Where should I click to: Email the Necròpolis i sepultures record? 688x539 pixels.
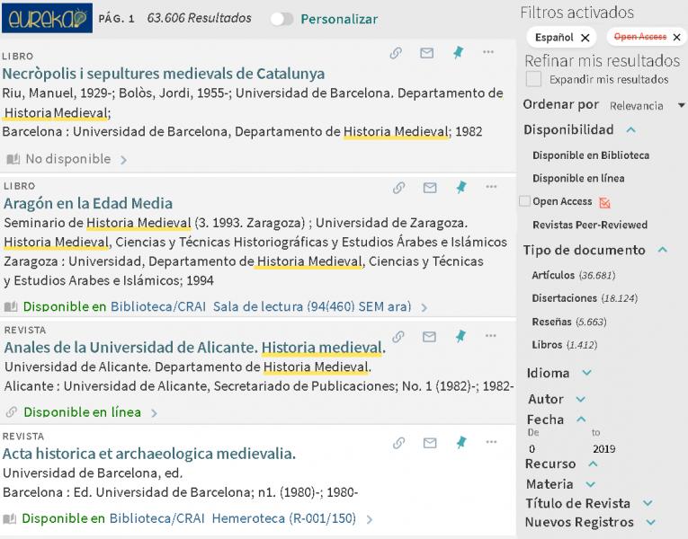pos(427,53)
